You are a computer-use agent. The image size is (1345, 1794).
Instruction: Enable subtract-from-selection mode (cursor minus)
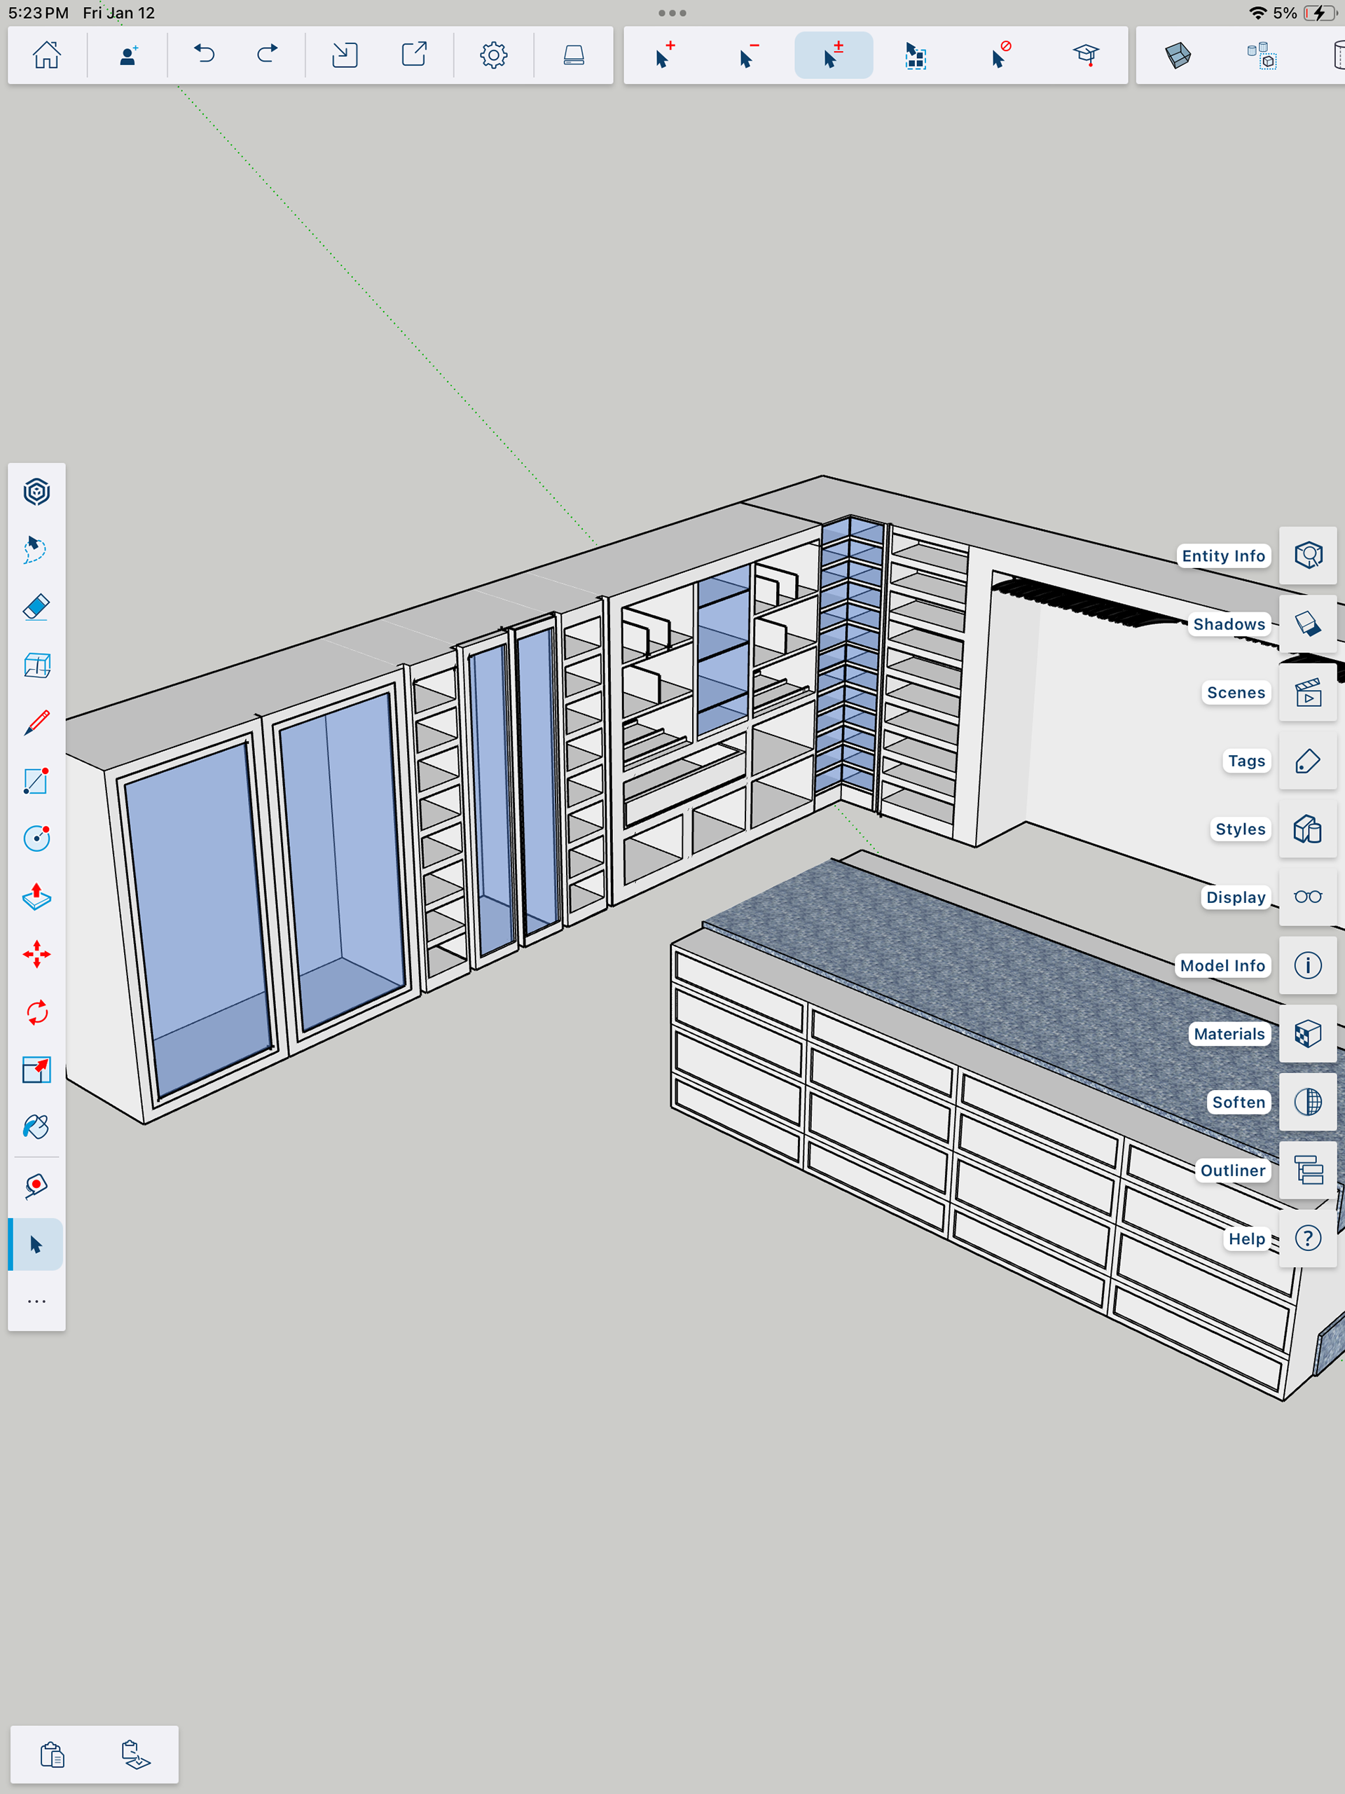click(x=748, y=55)
